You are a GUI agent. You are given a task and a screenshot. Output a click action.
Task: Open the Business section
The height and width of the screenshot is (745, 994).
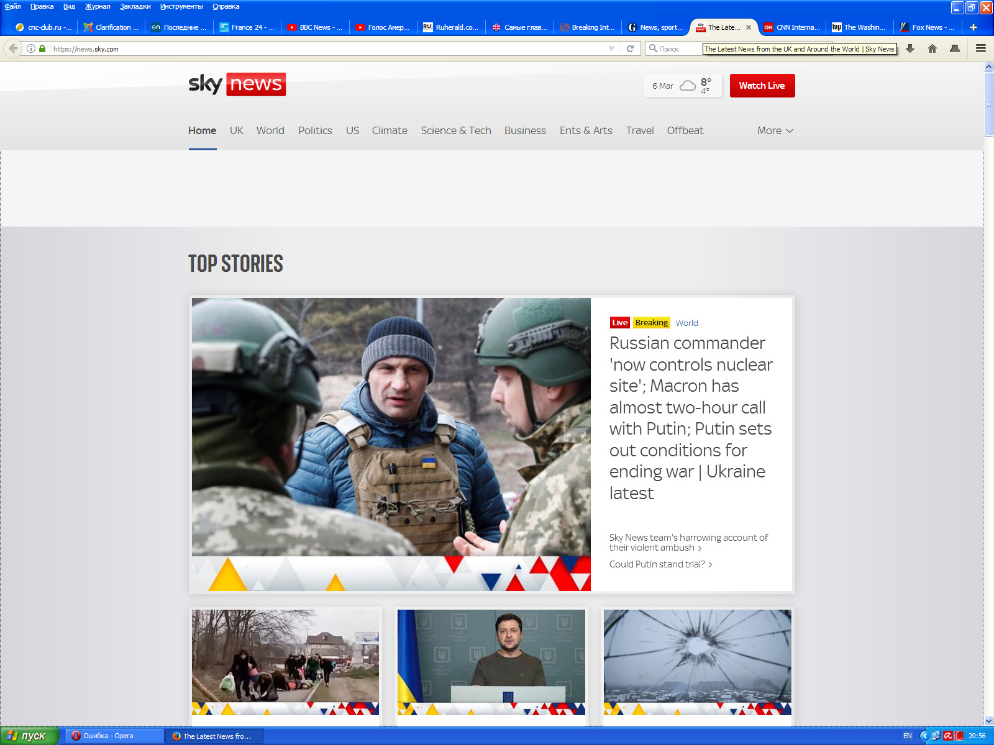click(525, 130)
